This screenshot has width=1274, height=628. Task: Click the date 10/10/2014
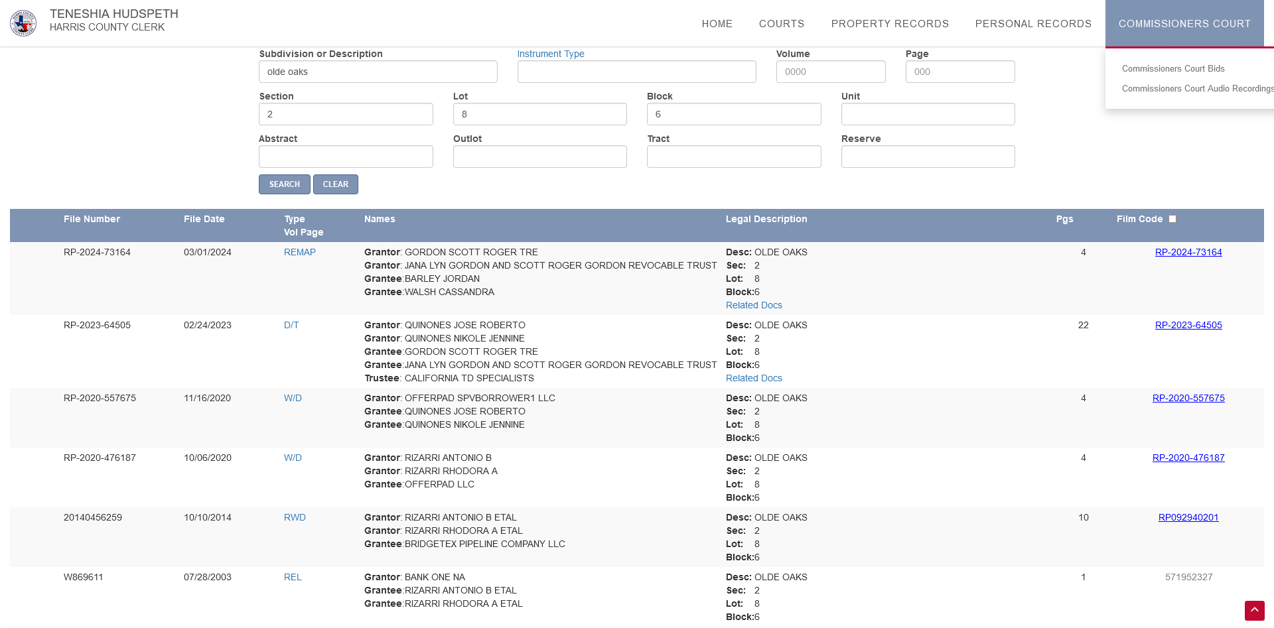coord(208,517)
